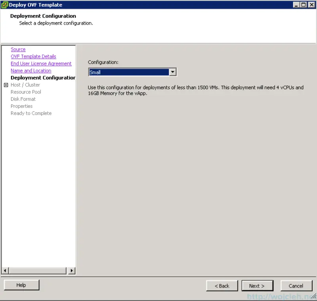Cancel the OVF deployment wizard
317x301 pixels.
pos(296,286)
